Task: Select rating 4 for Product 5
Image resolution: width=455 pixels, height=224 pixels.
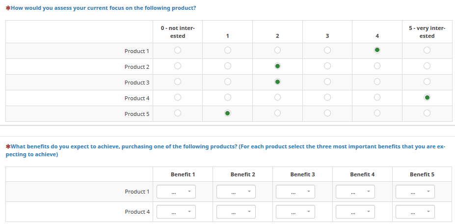Action: (x=377, y=113)
